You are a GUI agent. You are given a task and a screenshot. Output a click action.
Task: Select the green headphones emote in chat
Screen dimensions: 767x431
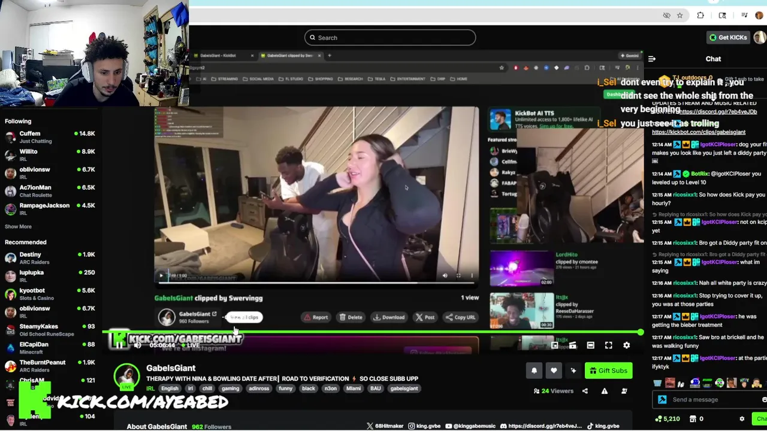(x=720, y=383)
